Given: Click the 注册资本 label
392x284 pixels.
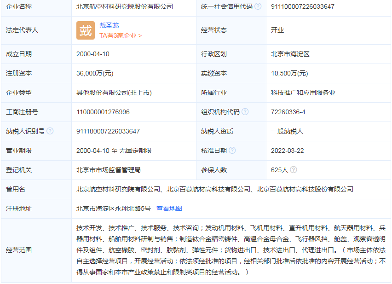Looking at the screenshot, I should [19, 73].
